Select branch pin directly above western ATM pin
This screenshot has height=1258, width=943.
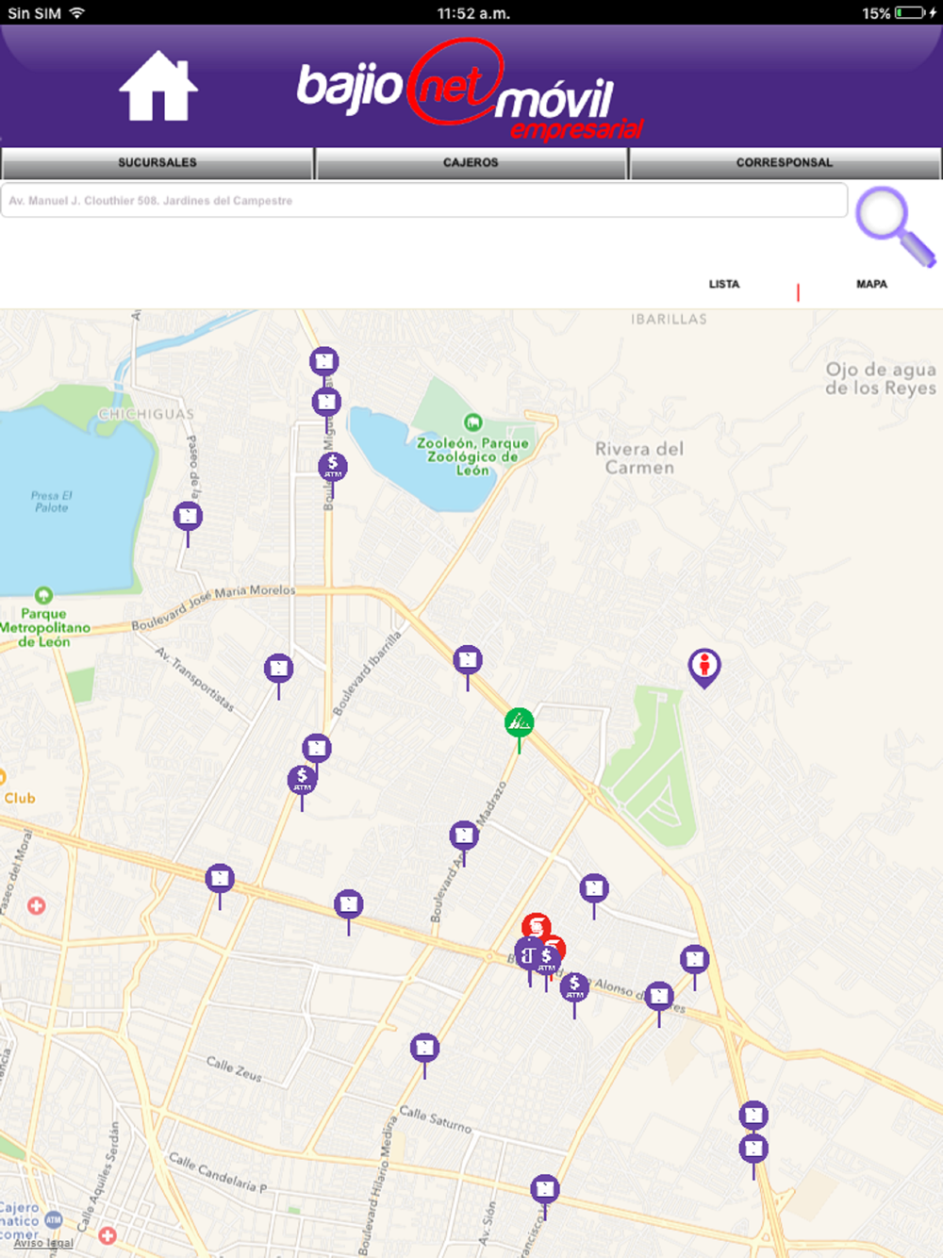coord(317,749)
